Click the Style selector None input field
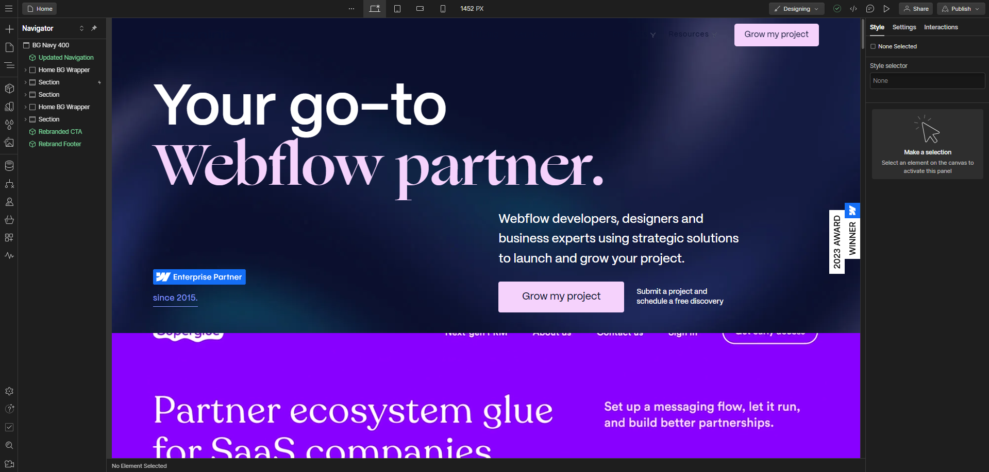 pos(927,81)
